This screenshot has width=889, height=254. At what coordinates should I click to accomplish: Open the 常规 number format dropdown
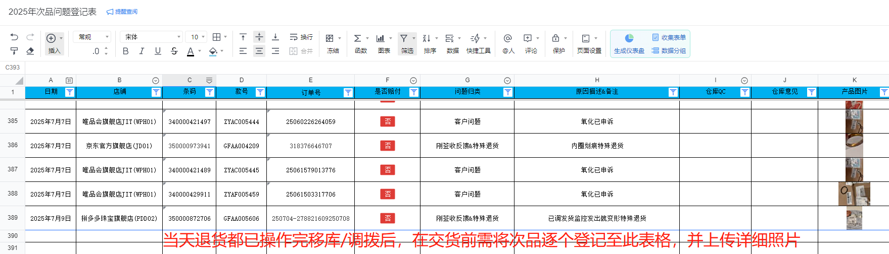[x=91, y=37]
